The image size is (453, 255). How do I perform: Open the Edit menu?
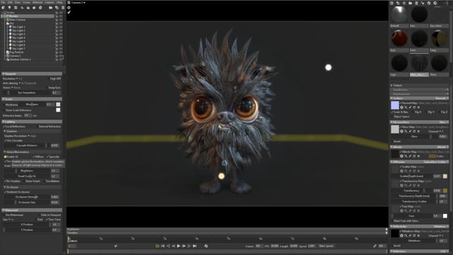(10, 2)
